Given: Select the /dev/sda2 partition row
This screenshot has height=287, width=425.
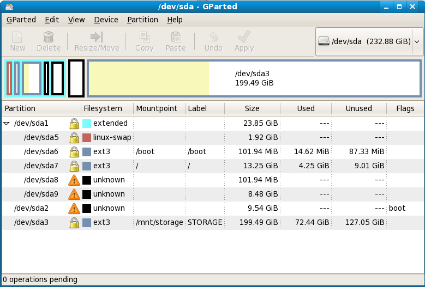Looking at the screenshot, I should 213,208.
